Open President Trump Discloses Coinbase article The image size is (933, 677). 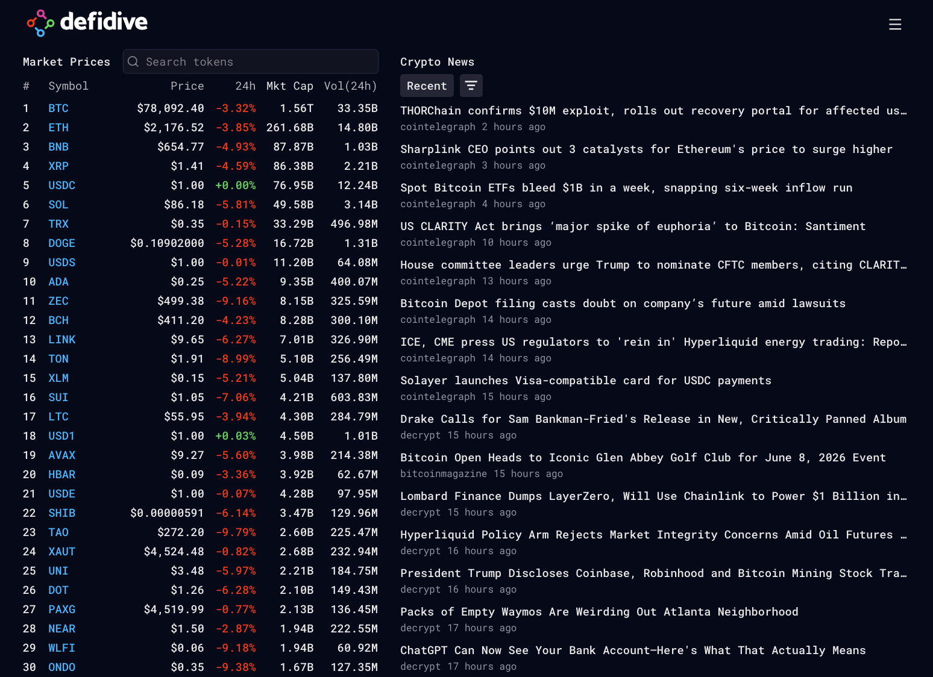click(x=653, y=573)
